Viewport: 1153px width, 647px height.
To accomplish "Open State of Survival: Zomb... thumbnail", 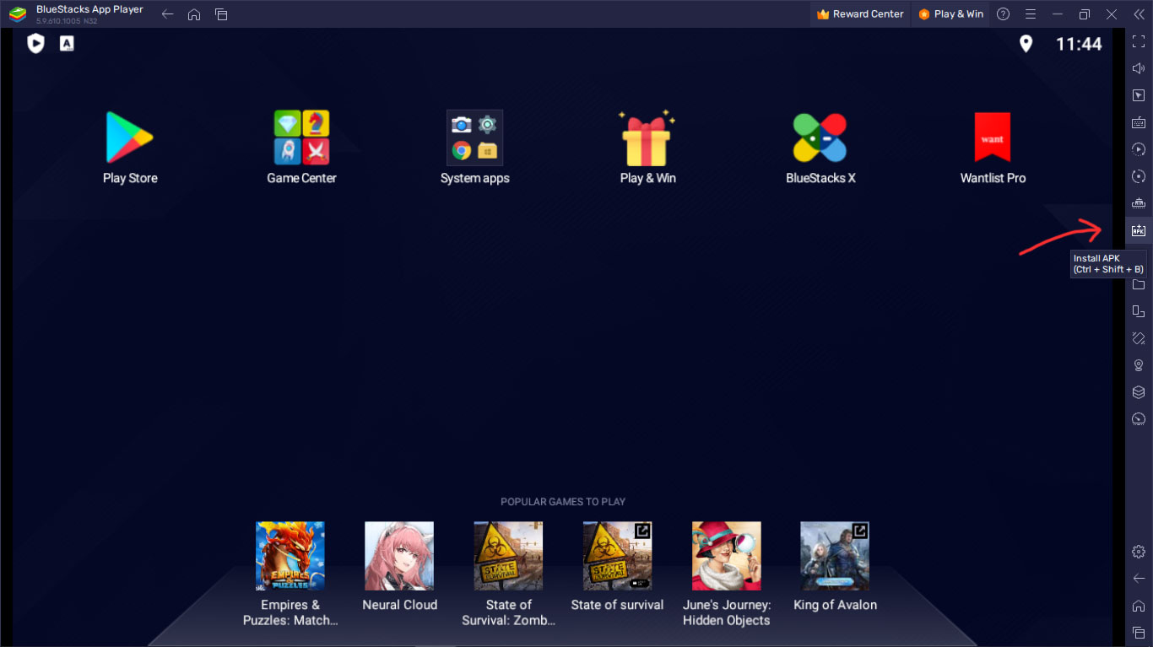I will point(508,556).
